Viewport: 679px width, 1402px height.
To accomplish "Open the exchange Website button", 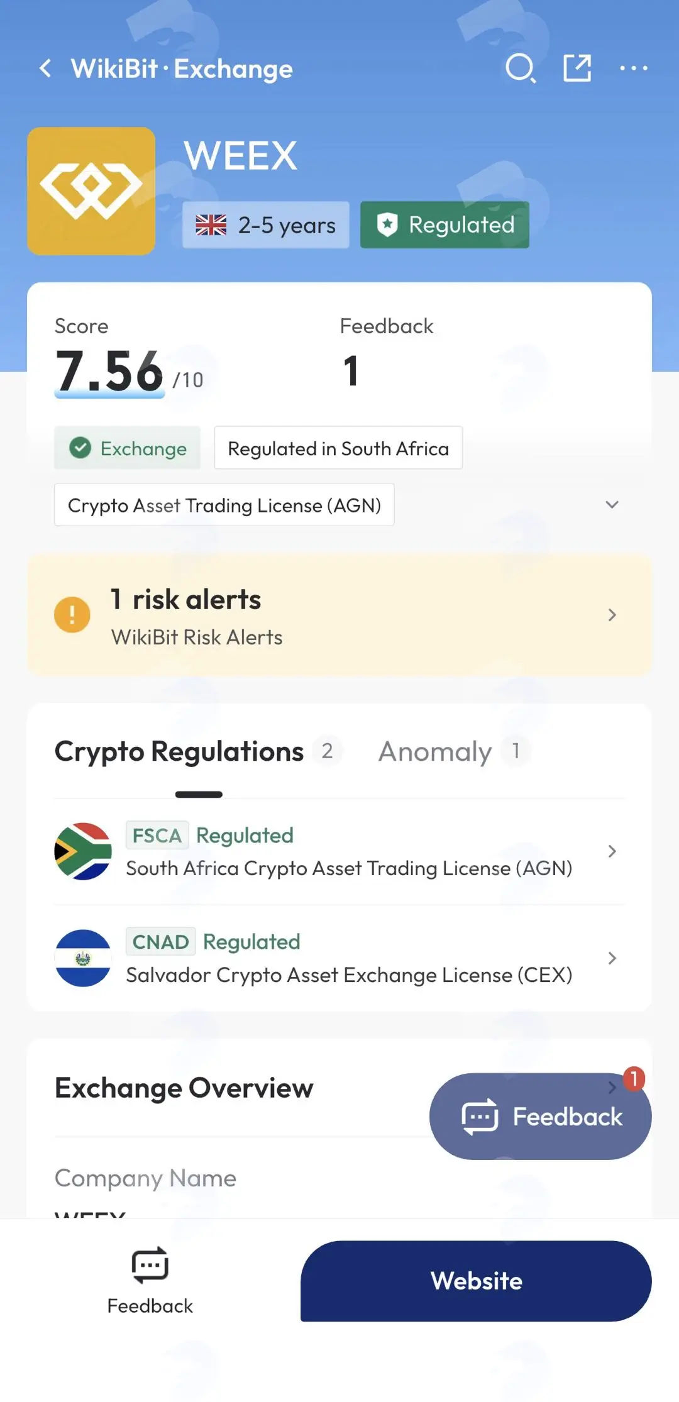I will (476, 1281).
